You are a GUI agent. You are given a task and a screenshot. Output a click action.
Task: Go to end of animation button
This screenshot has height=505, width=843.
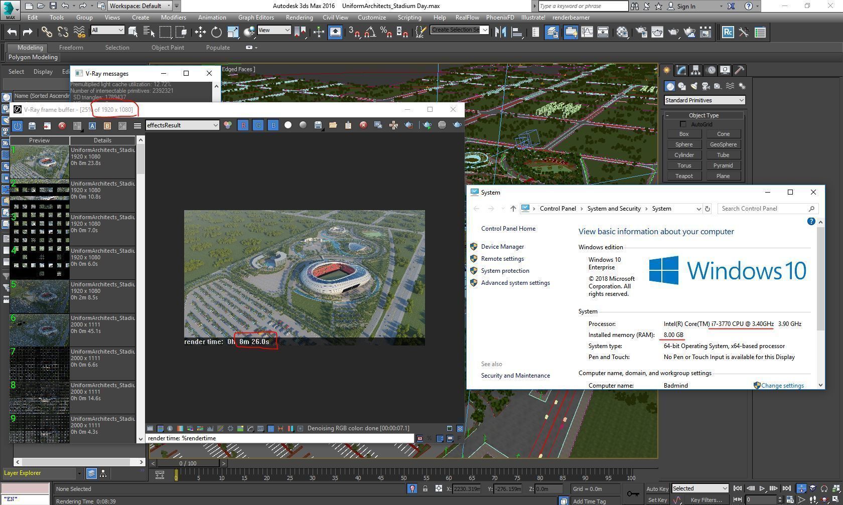(x=786, y=488)
